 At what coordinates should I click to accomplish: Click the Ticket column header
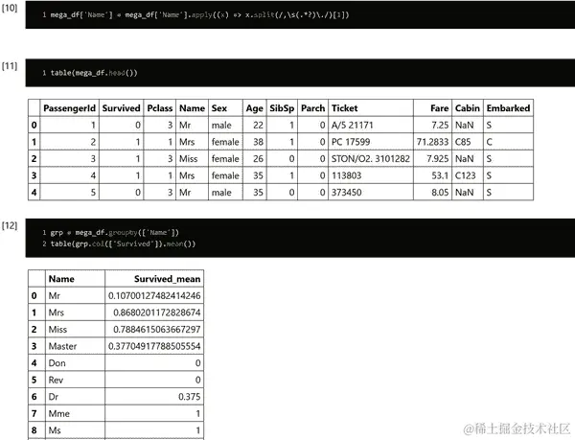(x=371, y=108)
